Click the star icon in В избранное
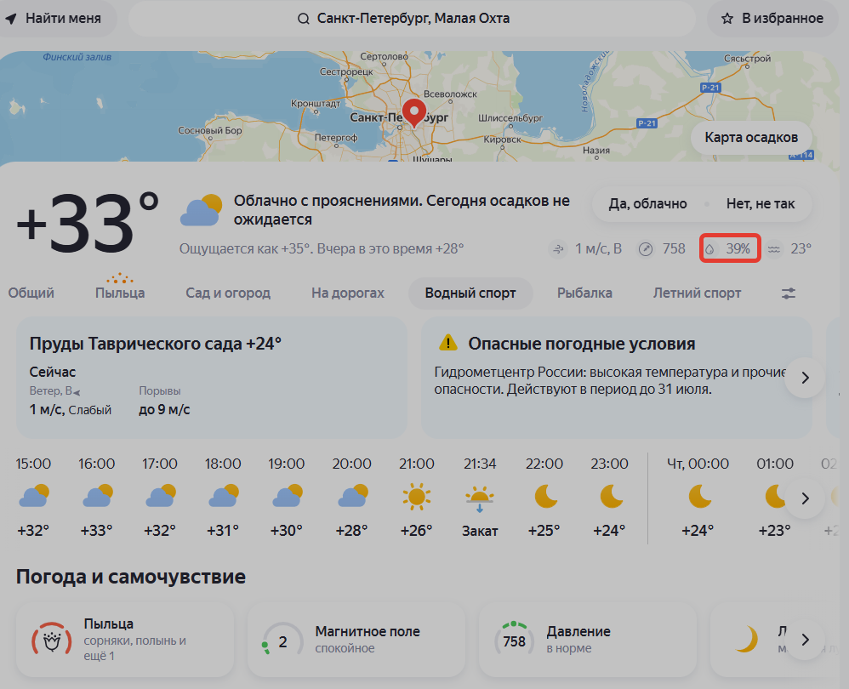 coord(726,19)
